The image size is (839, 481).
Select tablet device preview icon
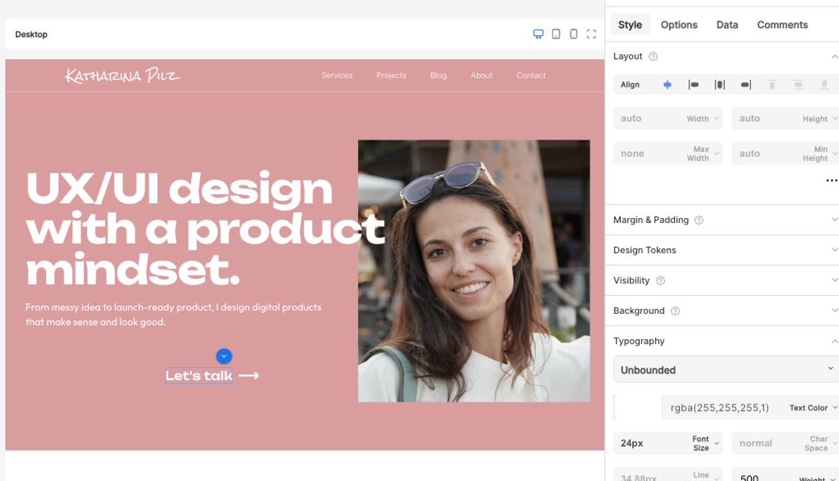point(556,34)
